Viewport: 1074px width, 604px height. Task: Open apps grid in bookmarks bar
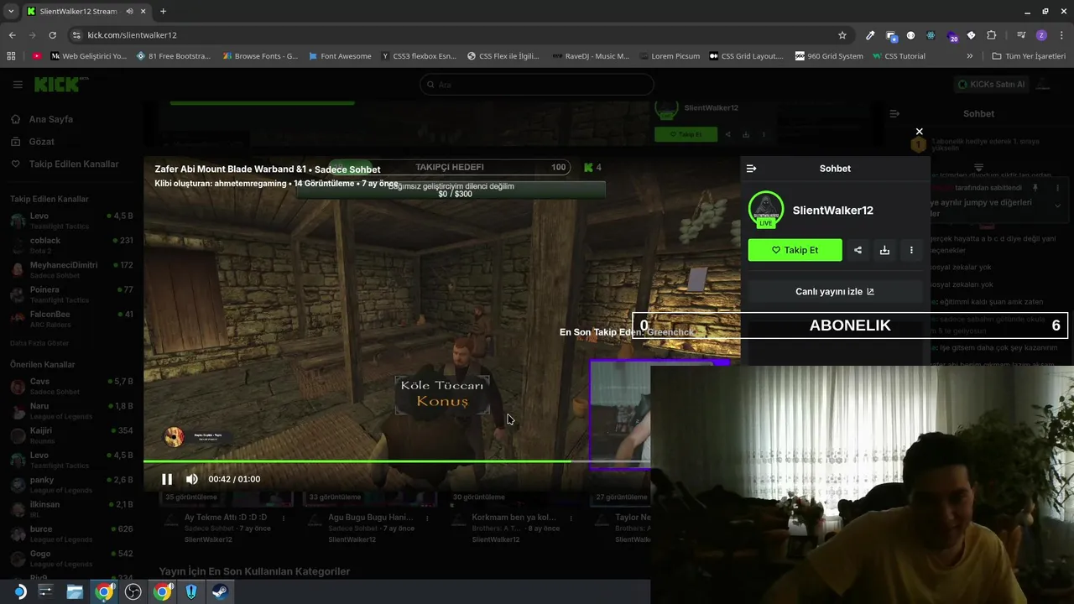click(x=11, y=56)
